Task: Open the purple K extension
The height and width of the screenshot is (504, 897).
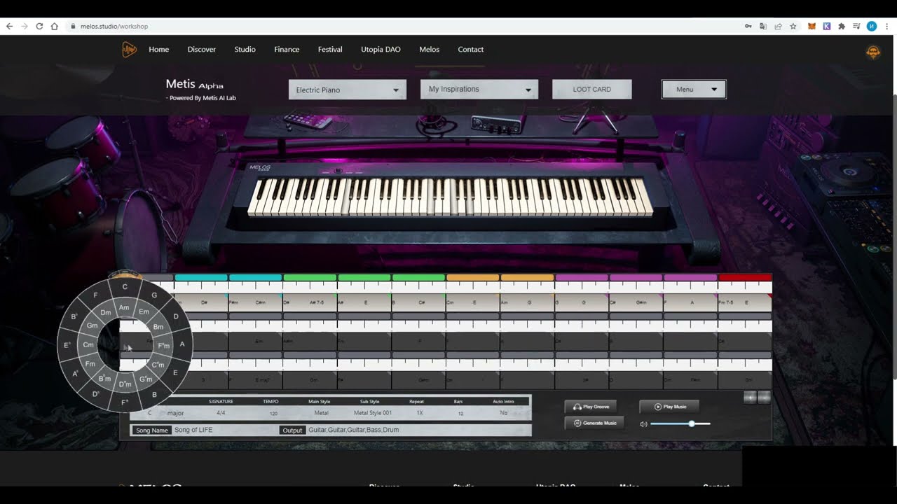Action: point(827,26)
